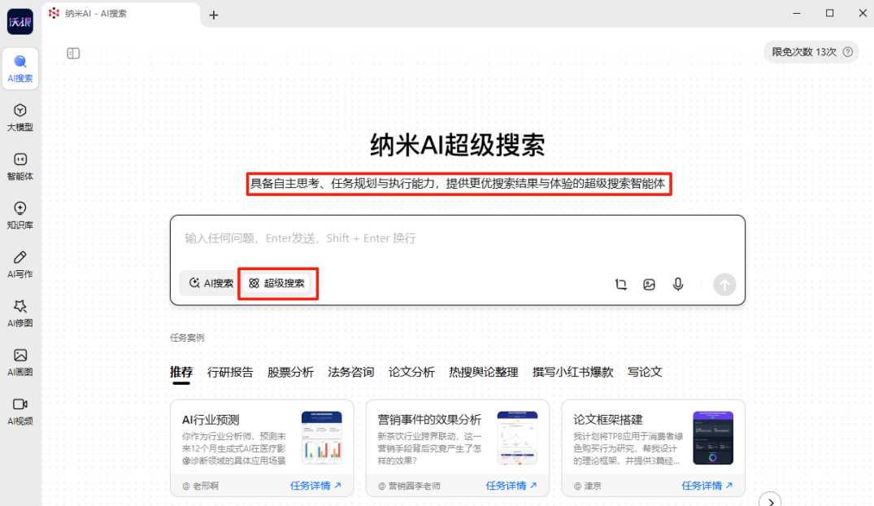Click the crop screenshot icon in search box
874x506 pixels.
(x=620, y=285)
